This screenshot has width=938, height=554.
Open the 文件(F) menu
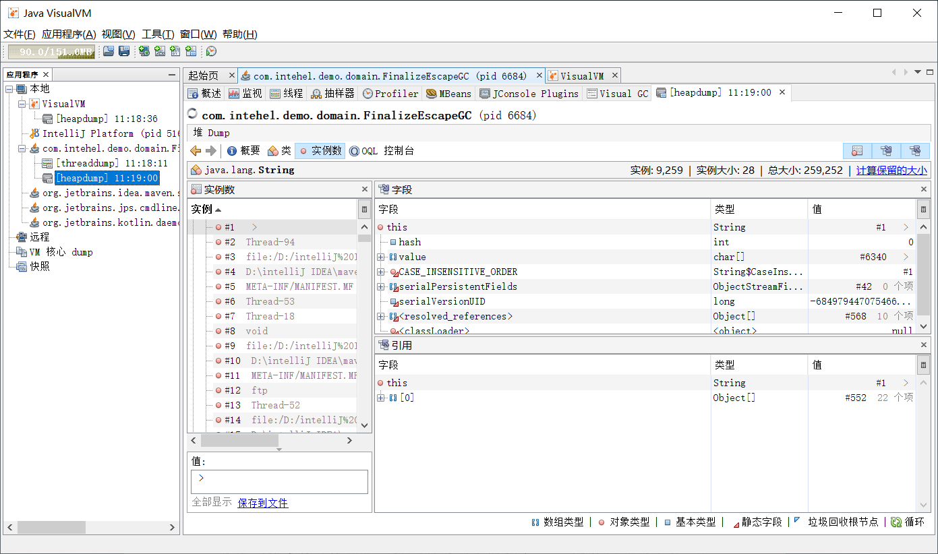[x=20, y=34]
